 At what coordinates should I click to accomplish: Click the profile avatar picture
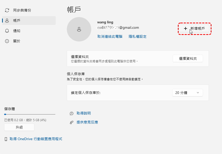(79, 29)
